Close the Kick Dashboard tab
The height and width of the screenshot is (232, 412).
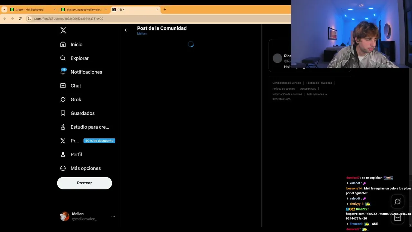55,10
